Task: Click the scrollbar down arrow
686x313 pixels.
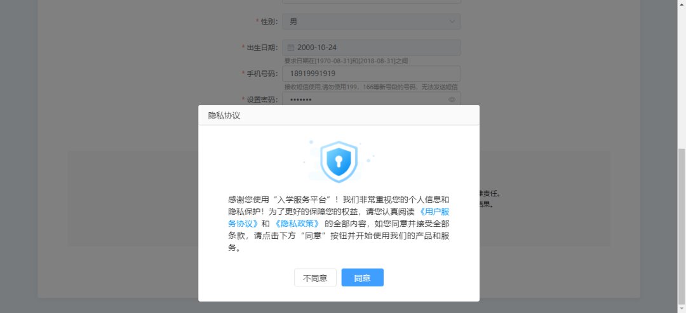Action: [682, 309]
